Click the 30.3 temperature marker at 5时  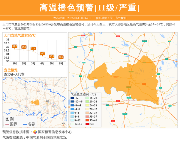(x=52, y=56)
